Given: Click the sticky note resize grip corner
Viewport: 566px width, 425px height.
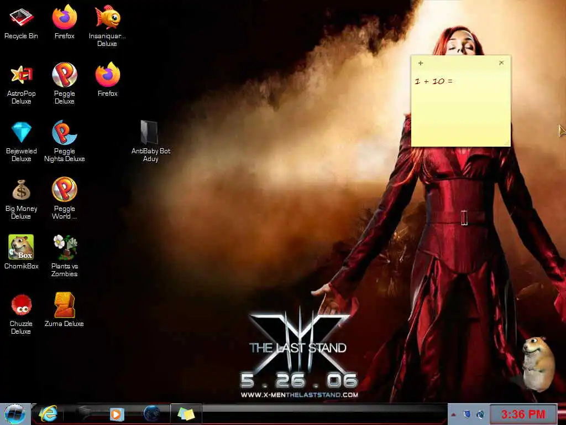Looking at the screenshot, I should point(507,143).
